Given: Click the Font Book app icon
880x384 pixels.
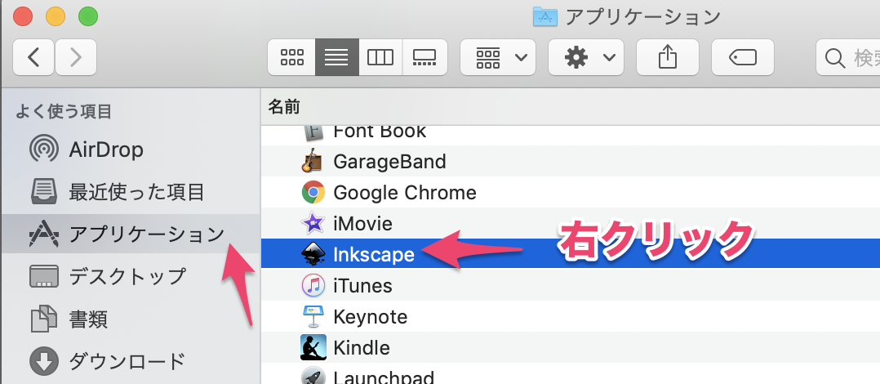Looking at the screenshot, I should tap(313, 134).
